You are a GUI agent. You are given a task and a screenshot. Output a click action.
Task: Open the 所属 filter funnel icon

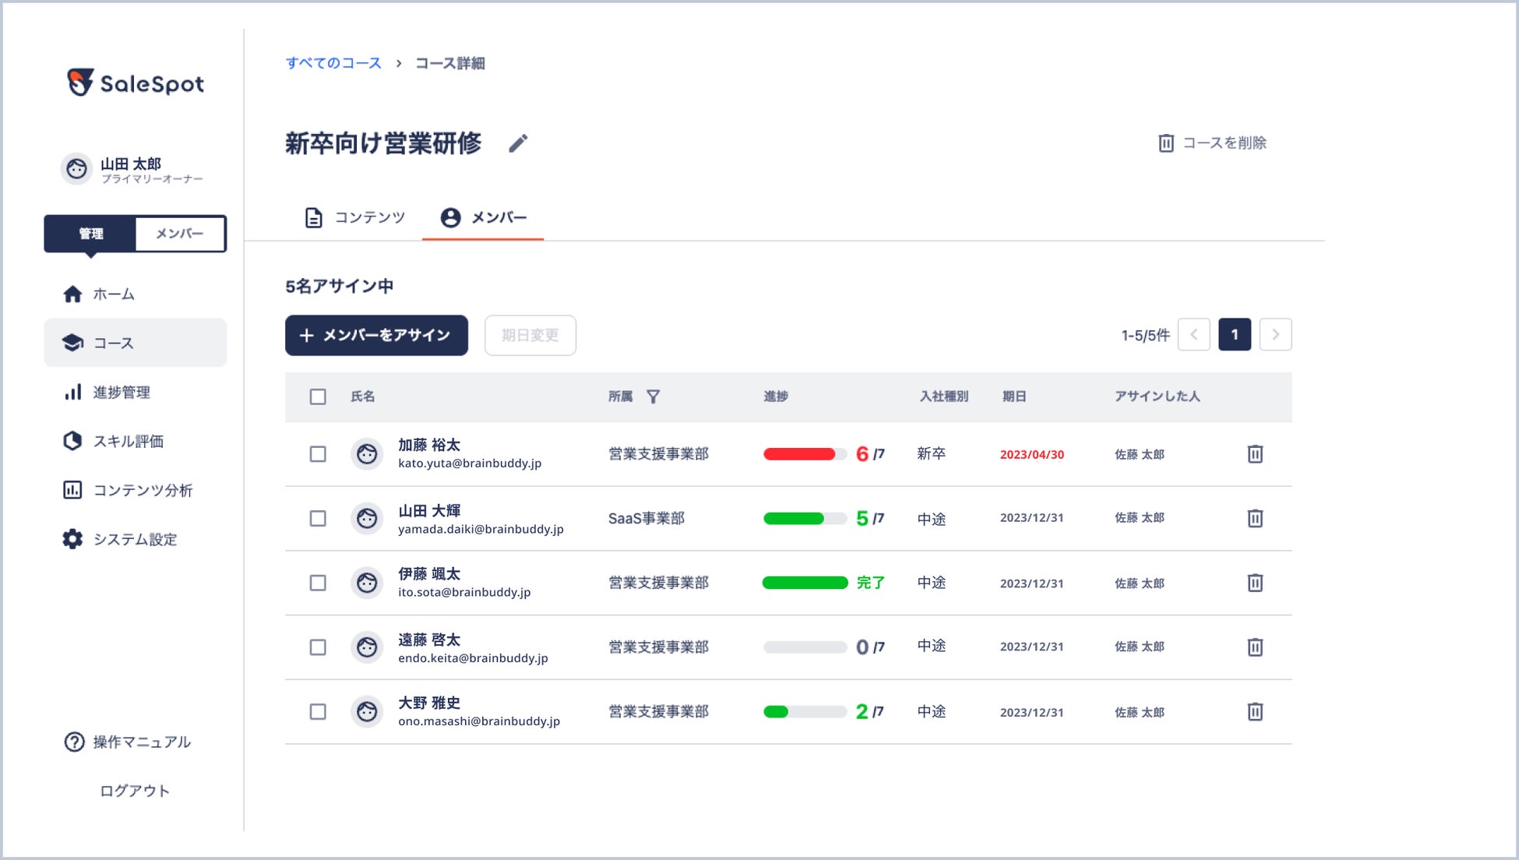[x=653, y=397]
